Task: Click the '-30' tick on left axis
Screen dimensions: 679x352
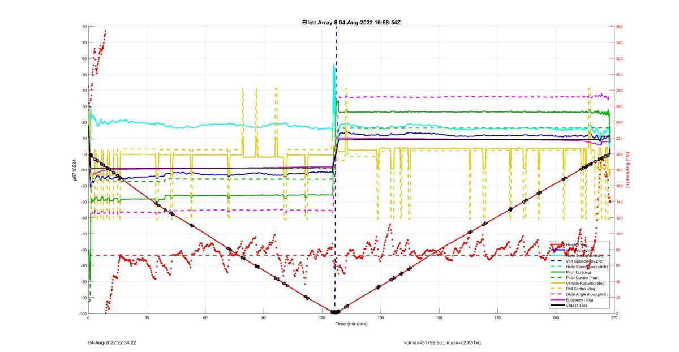Action: (83, 202)
